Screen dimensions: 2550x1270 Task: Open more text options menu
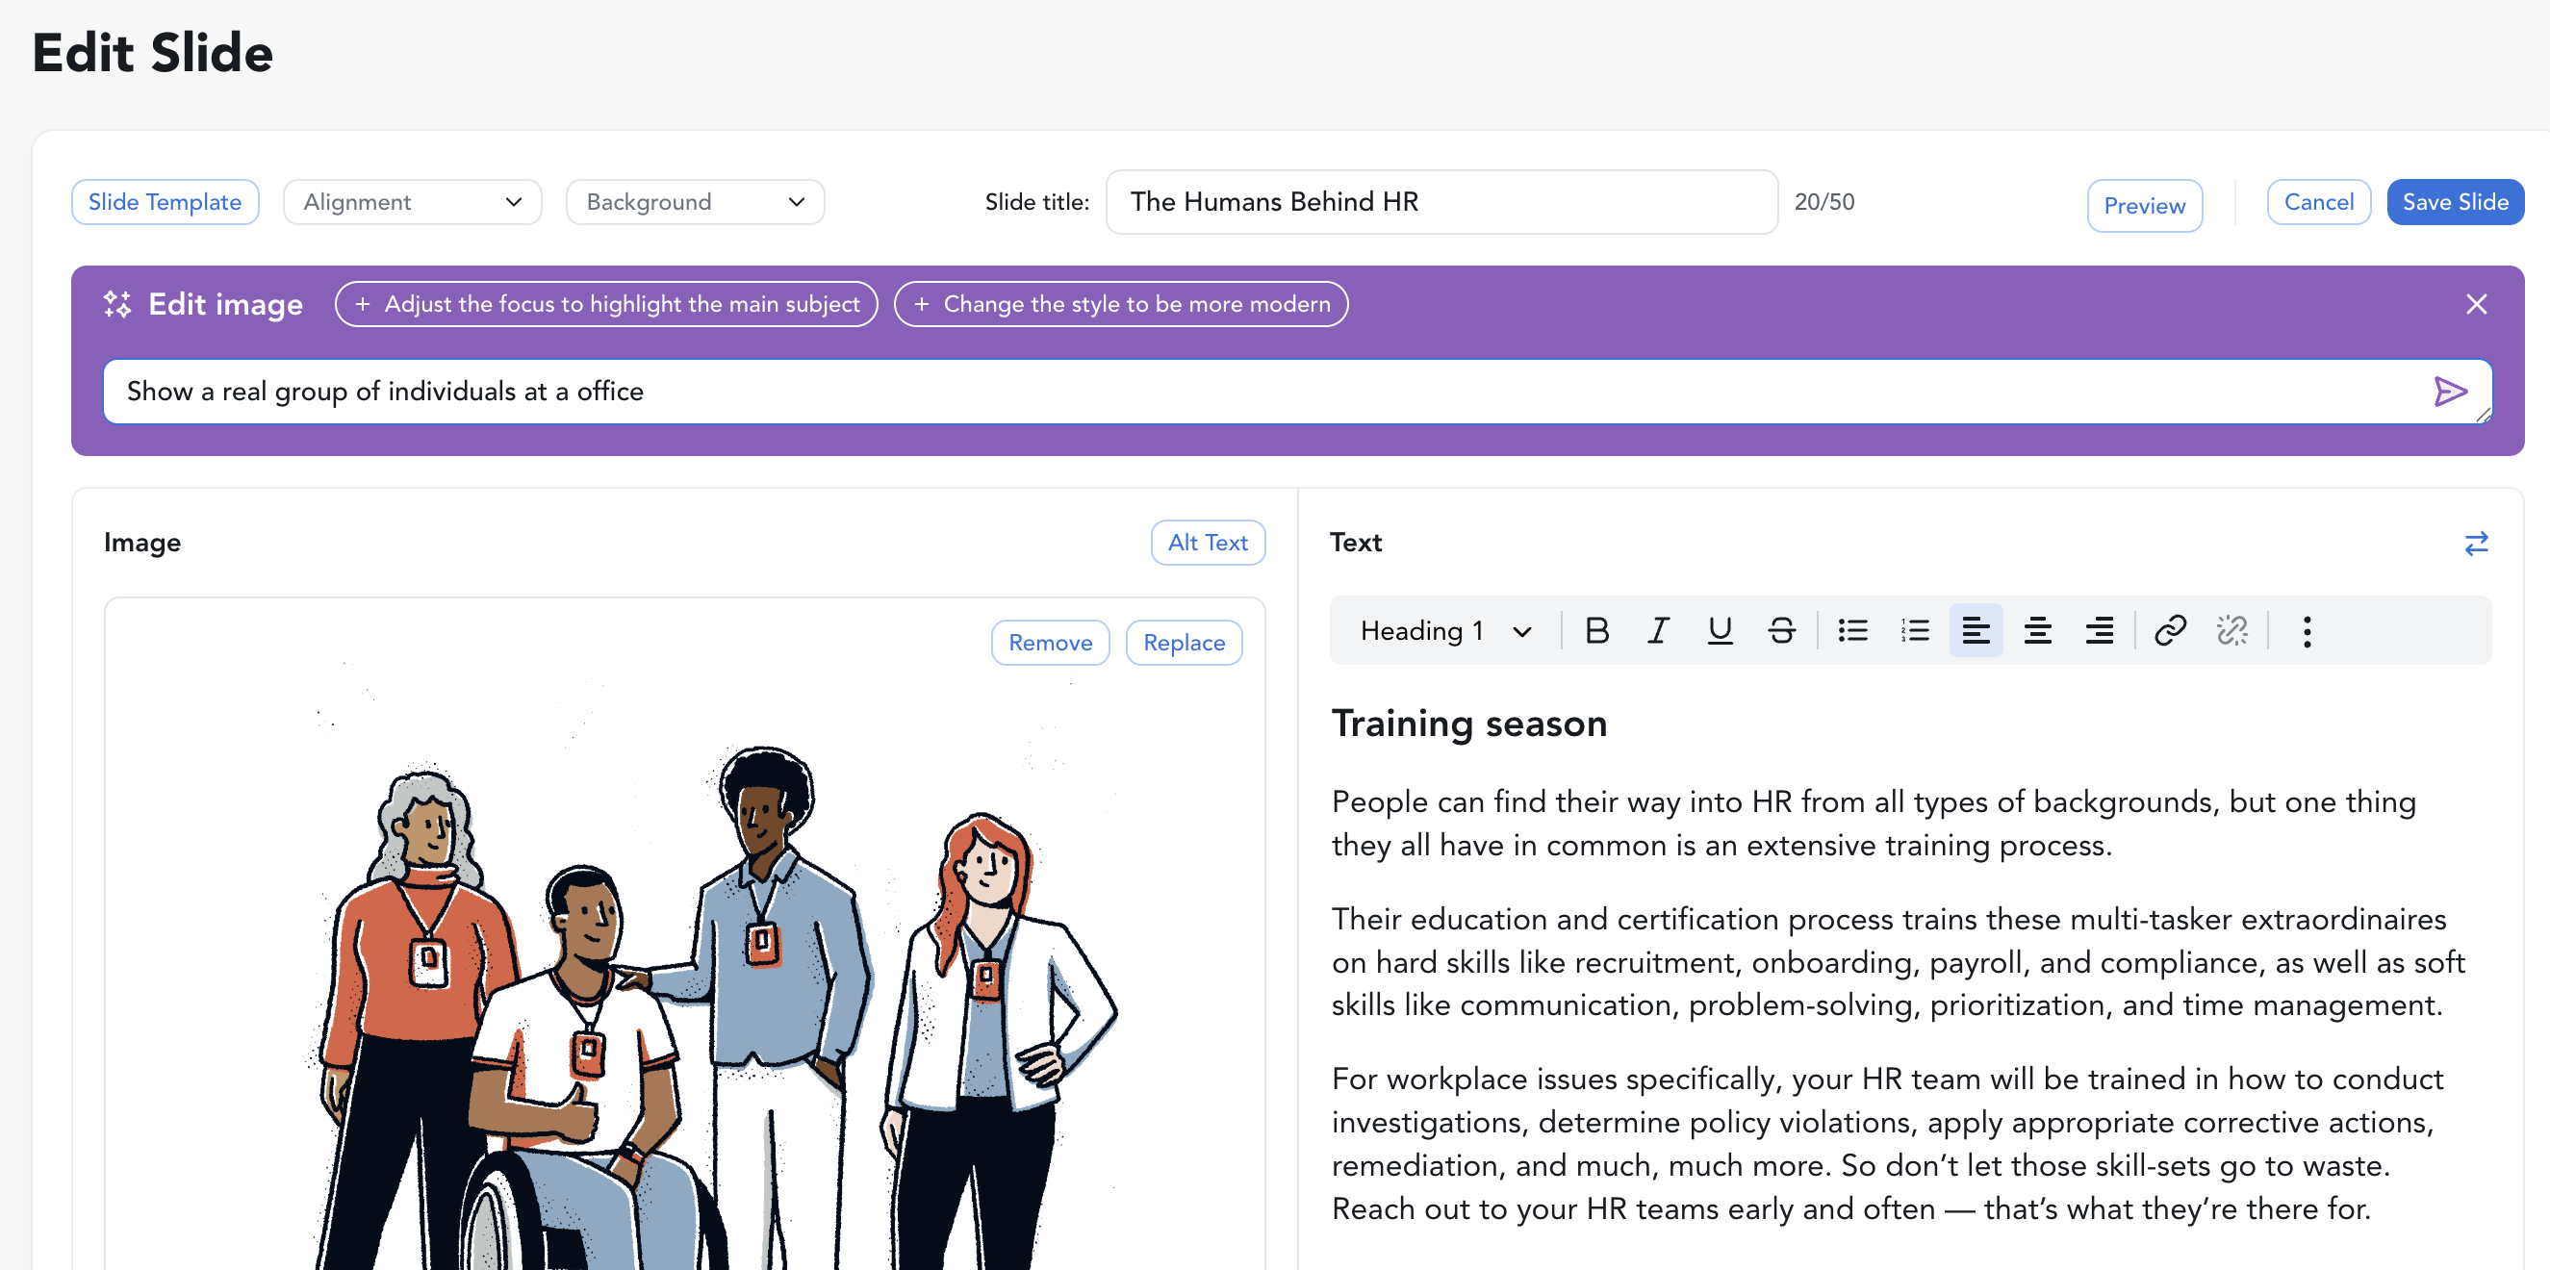(2307, 631)
